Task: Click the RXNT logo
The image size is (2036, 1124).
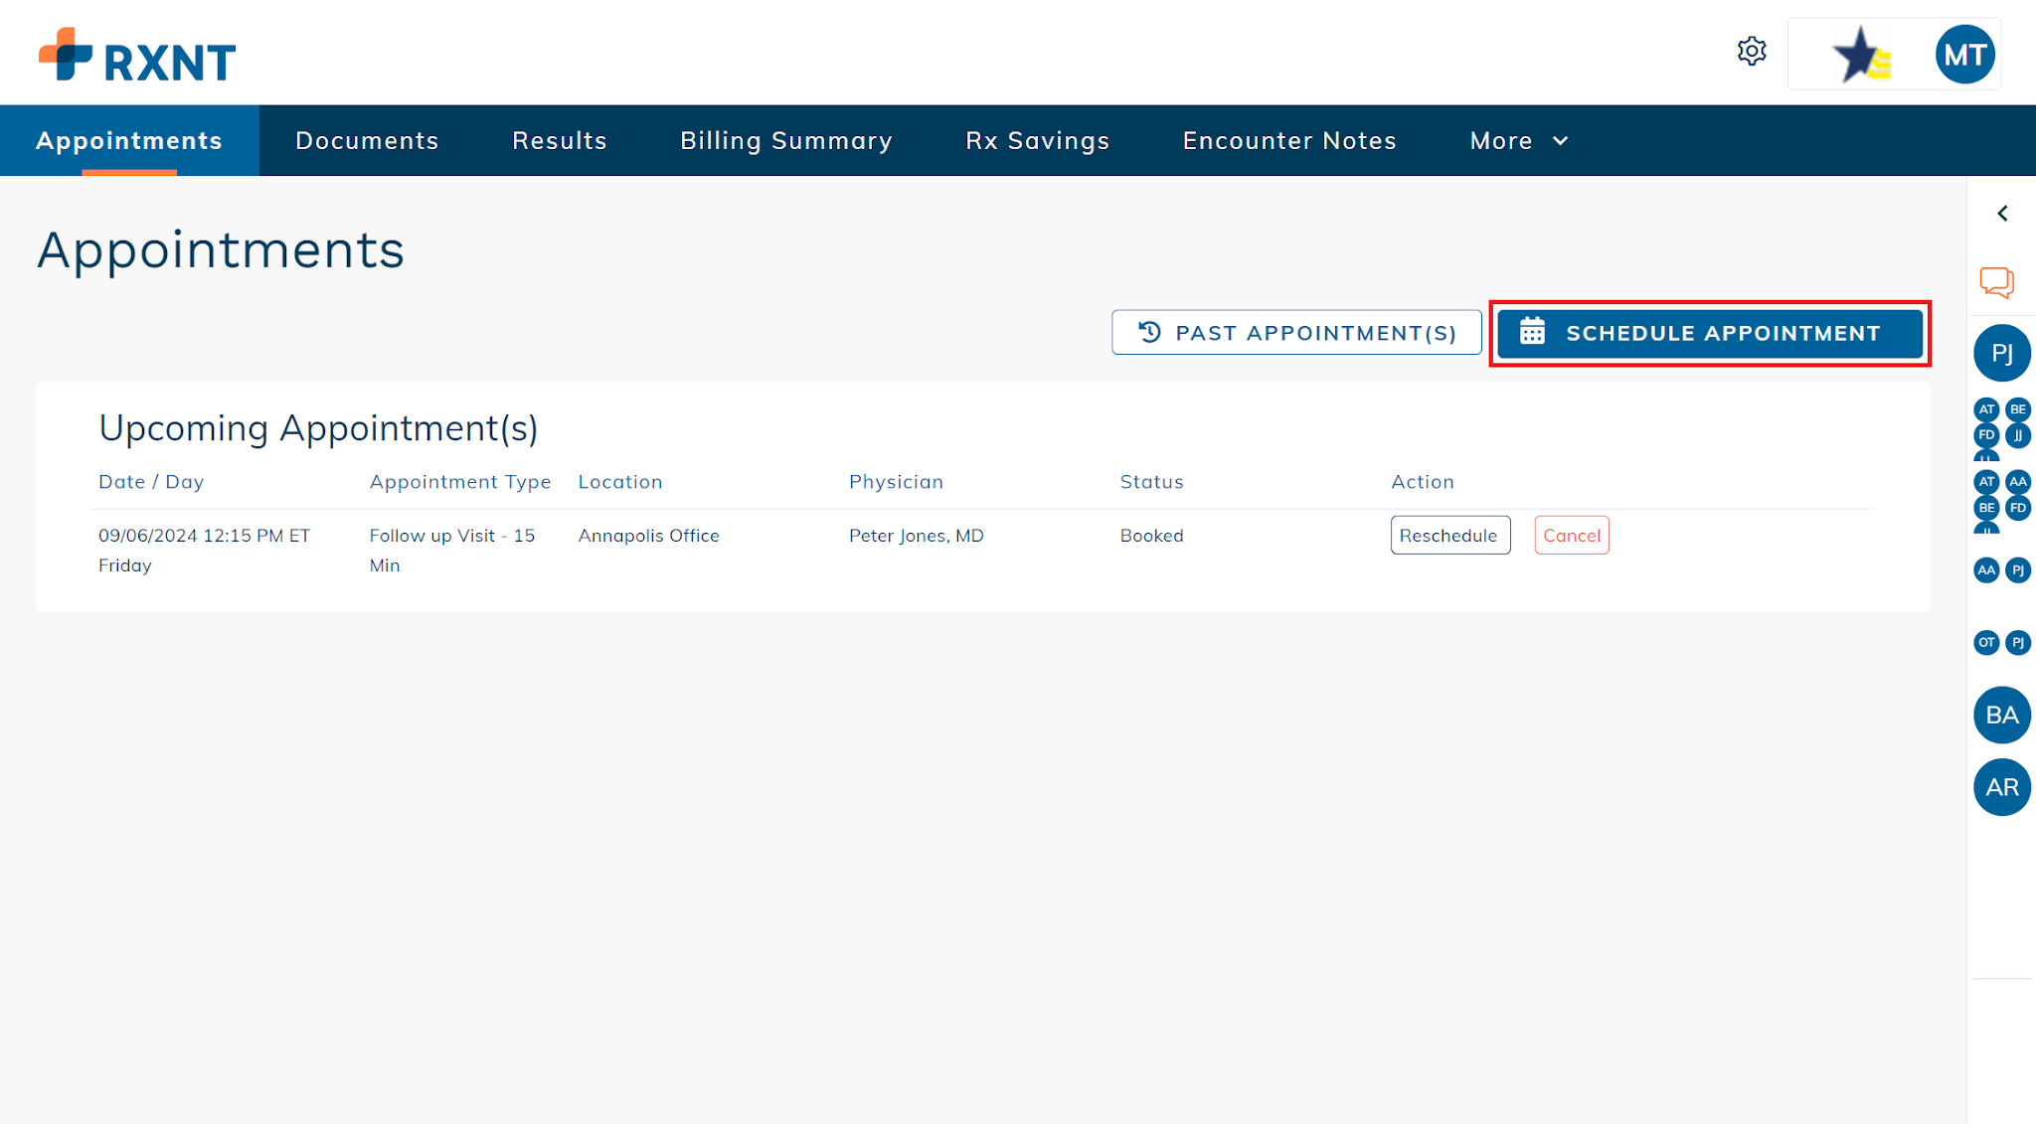Action: pos(137,55)
